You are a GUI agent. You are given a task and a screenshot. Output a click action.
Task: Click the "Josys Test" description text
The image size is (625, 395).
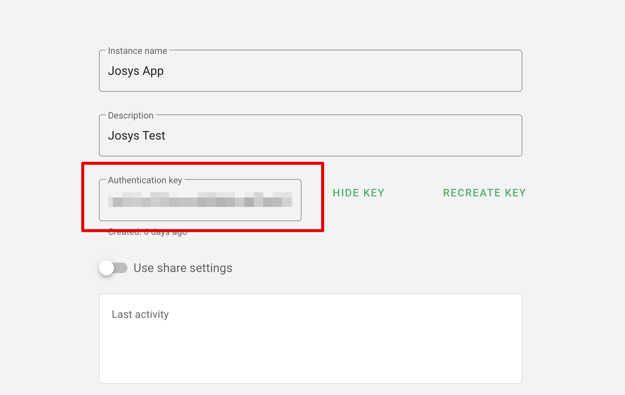137,136
